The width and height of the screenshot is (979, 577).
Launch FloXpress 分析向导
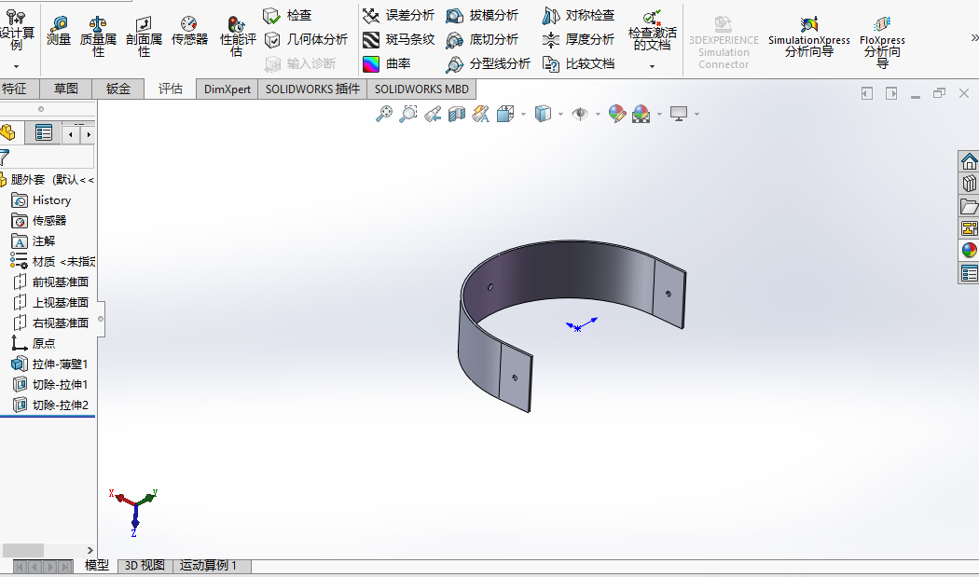(x=882, y=41)
